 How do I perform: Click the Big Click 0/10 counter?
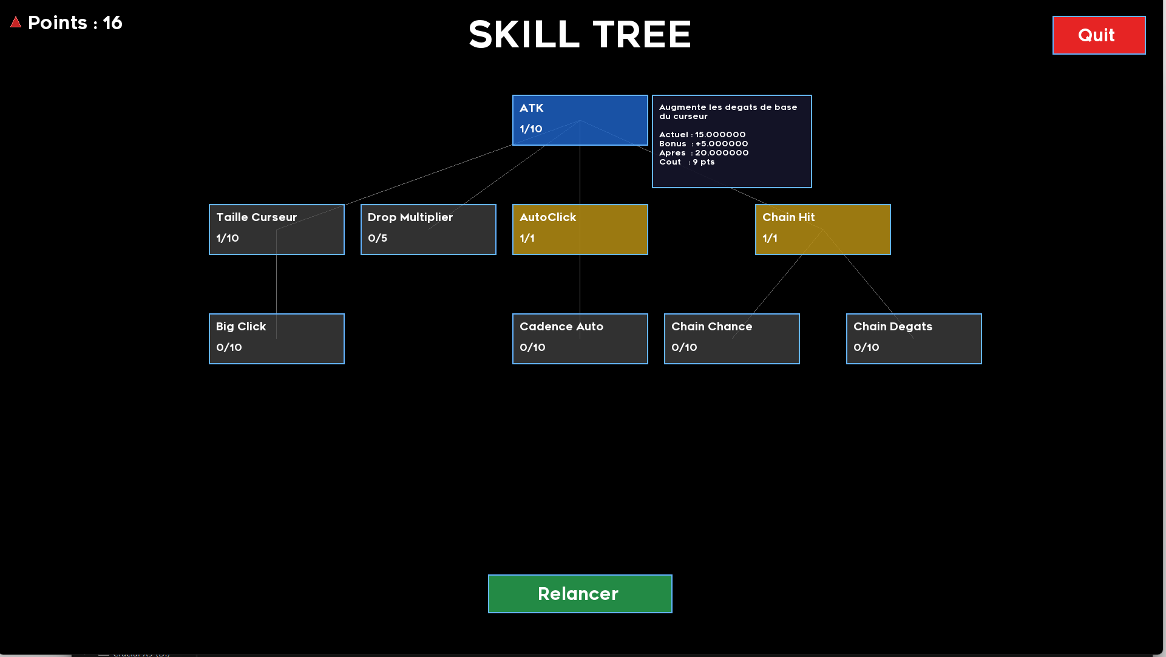(x=229, y=347)
